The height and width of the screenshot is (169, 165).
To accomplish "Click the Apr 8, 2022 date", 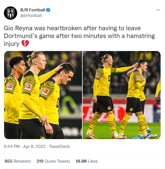I will pyautogui.click(x=34, y=147).
